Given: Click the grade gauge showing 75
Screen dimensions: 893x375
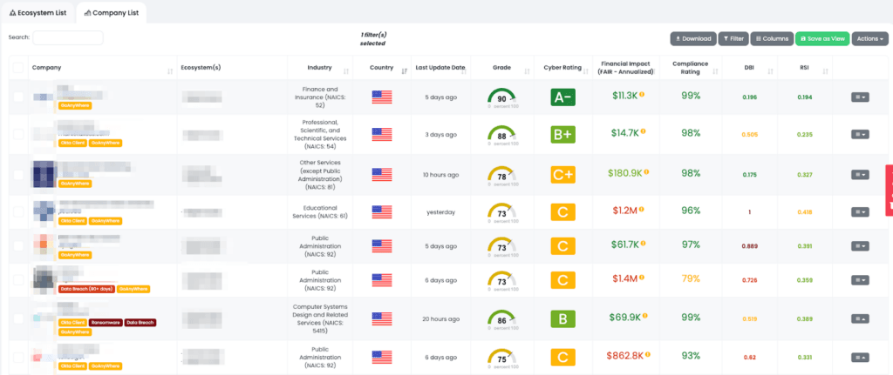Looking at the screenshot, I should [501, 358].
